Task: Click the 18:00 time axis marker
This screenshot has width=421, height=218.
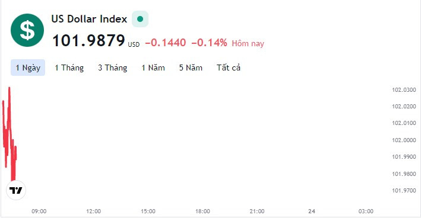Action: pos(202,211)
